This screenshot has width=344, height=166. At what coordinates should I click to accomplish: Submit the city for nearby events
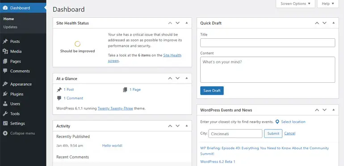coord(273,134)
